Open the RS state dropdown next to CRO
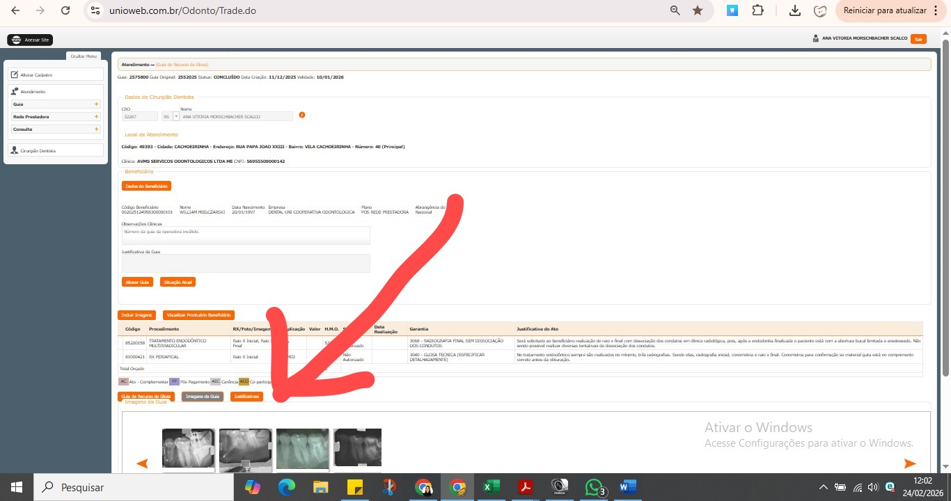951x501 pixels. [x=176, y=116]
